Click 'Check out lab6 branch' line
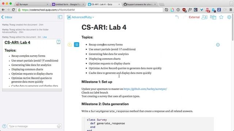The width and height of the screenshot is (234, 131). [95, 92]
